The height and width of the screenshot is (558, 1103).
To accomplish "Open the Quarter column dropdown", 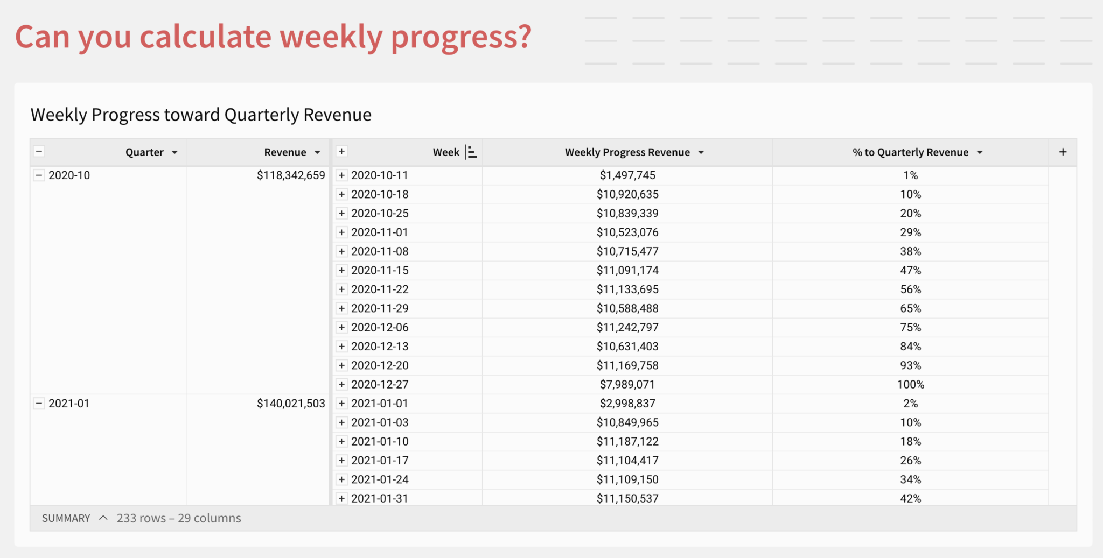I will pos(174,152).
